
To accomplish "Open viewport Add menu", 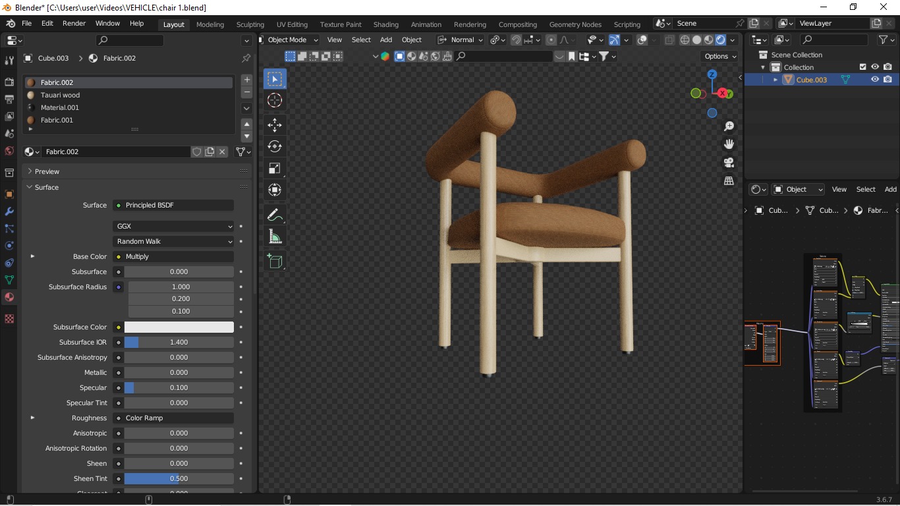I will [x=386, y=40].
